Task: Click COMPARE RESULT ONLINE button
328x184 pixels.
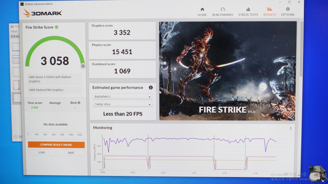Action: tap(56, 145)
